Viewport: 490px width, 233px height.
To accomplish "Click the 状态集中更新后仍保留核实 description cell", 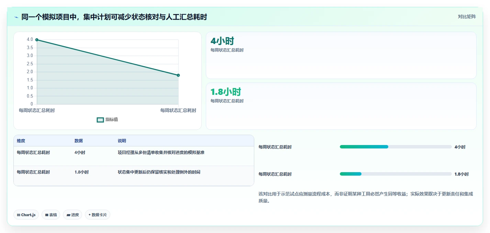I will (159, 172).
